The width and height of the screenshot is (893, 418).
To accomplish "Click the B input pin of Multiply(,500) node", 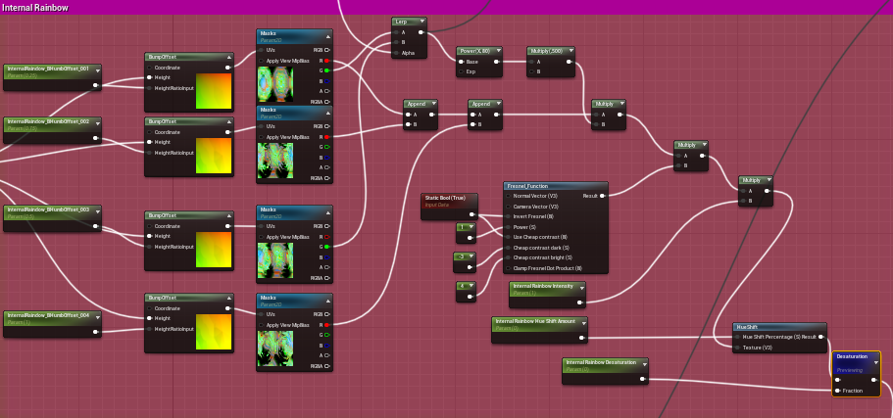I will point(531,72).
